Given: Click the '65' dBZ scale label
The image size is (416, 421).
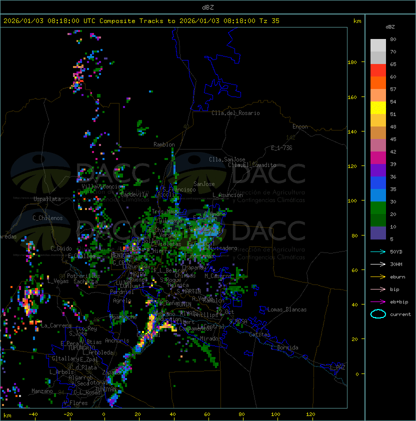Looking at the screenshot, I should [x=393, y=64].
